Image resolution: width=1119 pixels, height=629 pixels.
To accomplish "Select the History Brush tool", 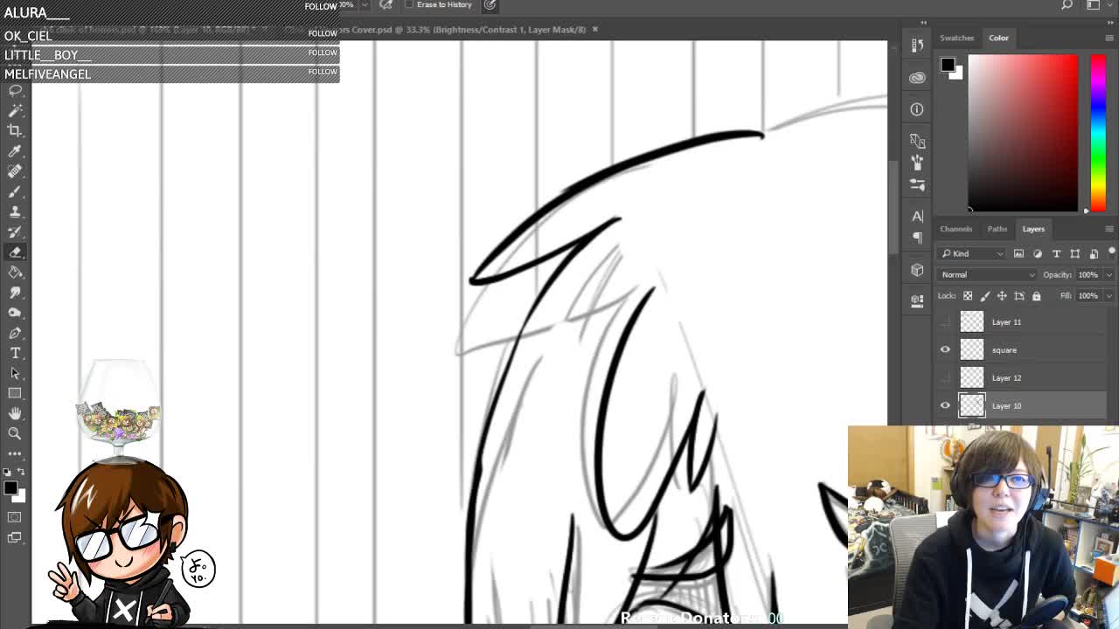I will [15, 232].
